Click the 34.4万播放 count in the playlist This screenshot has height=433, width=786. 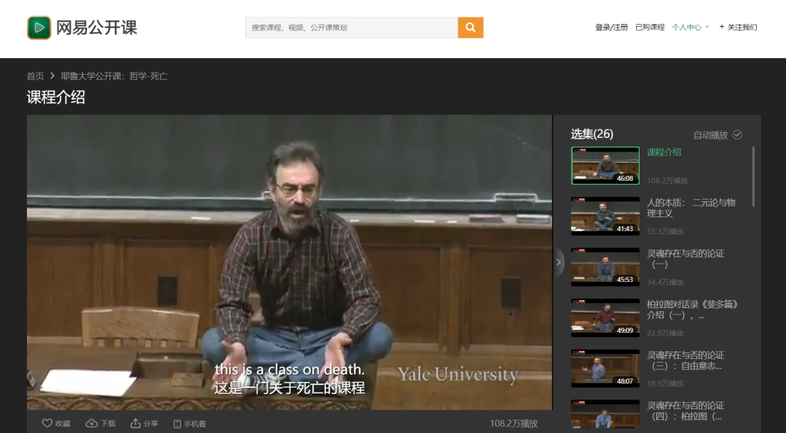pyautogui.click(x=665, y=283)
